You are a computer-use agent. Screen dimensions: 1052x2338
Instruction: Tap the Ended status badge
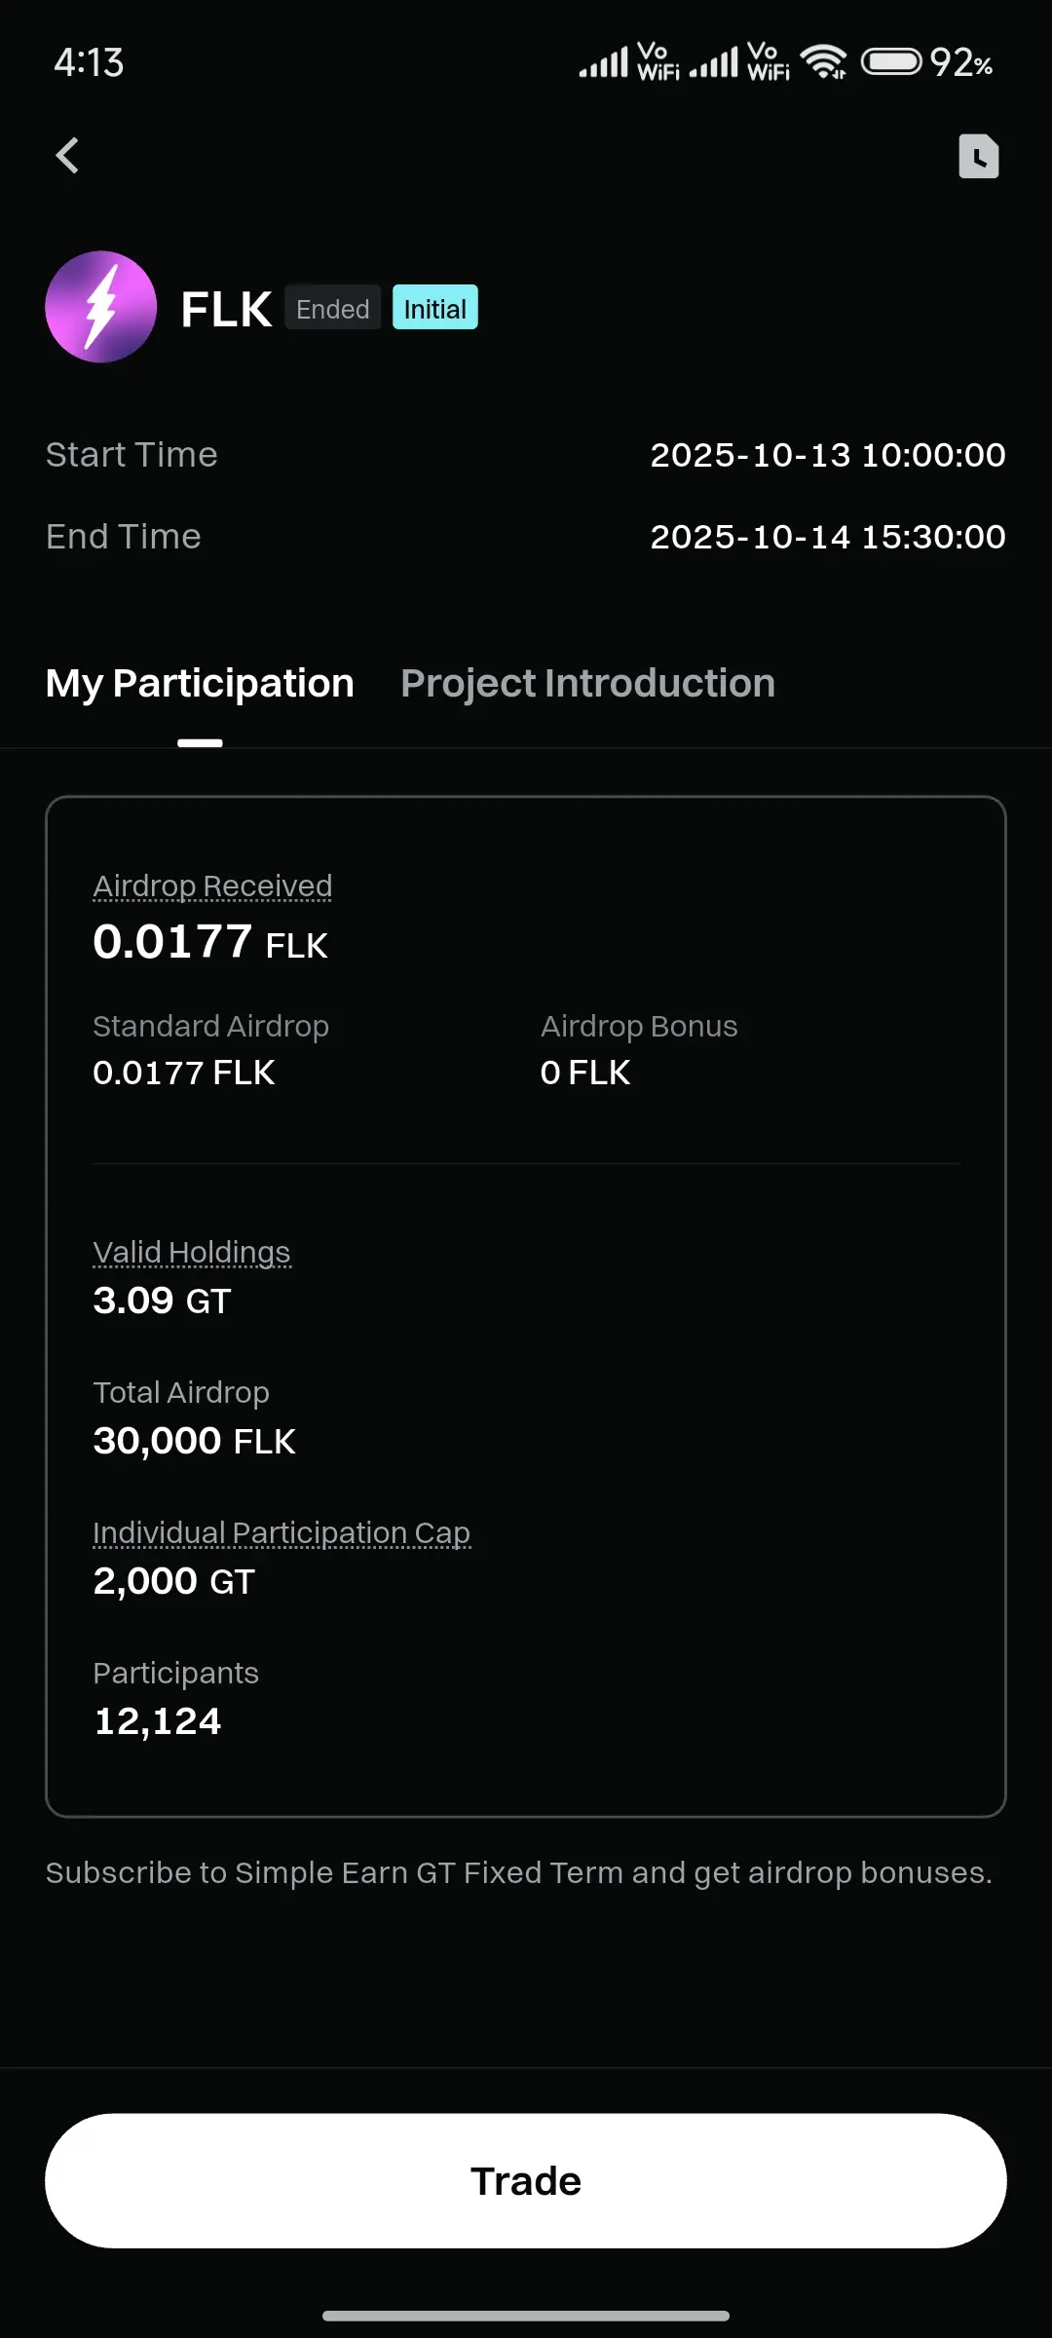(332, 308)
